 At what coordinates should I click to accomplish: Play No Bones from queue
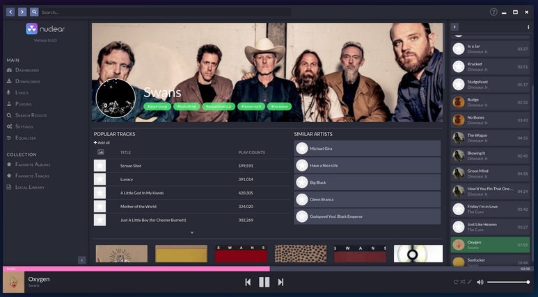click(490, 120)
